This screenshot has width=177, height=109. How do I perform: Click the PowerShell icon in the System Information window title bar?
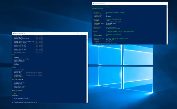coord(93,4)
